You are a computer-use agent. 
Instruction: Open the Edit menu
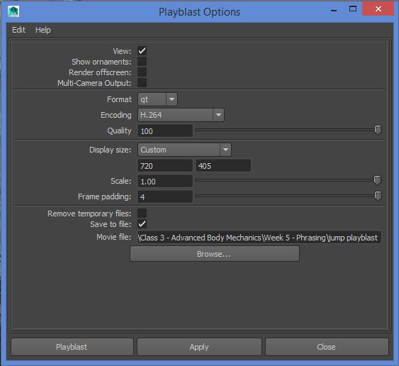tap(18, 30)
